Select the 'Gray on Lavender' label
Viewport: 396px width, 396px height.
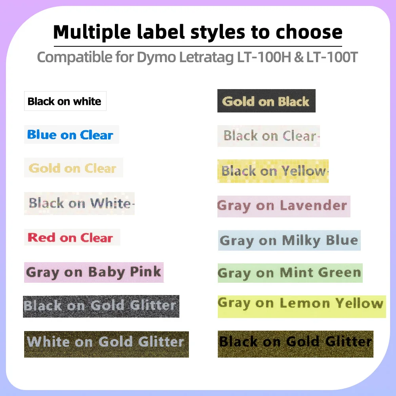point(284,206)
